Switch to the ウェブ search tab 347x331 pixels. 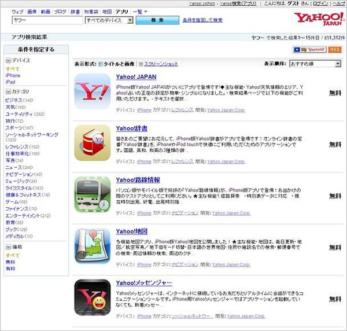coord(17,12)
